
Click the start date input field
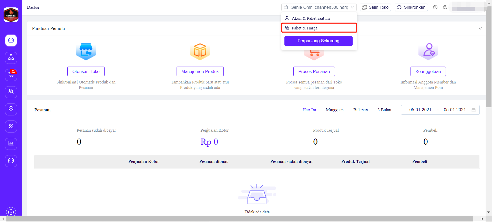point(420,110)
